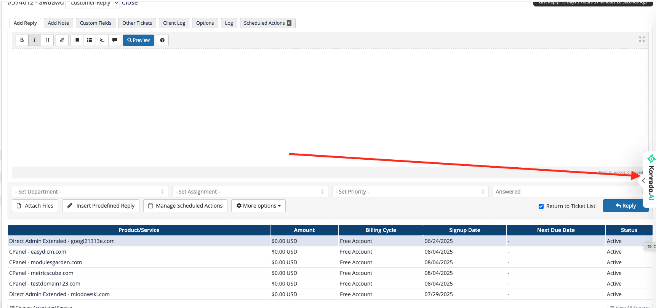Open the Set Priority dropdown

(410, 192)
